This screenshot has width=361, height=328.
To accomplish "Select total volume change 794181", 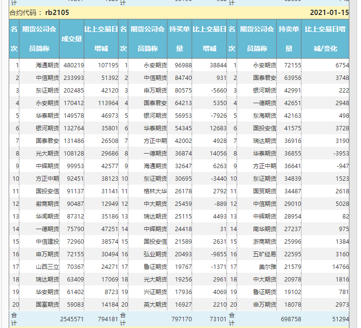I will pos(108,319).
